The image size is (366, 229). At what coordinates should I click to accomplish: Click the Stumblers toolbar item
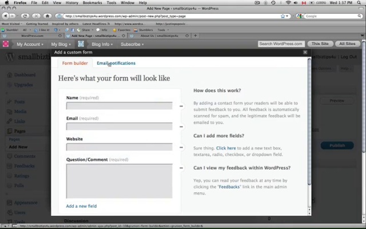144,30
